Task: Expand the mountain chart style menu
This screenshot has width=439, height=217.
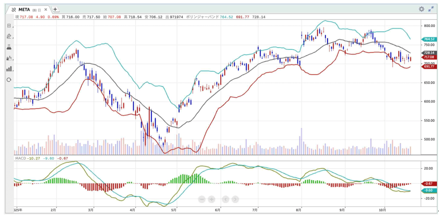Action: click(9, 58)
